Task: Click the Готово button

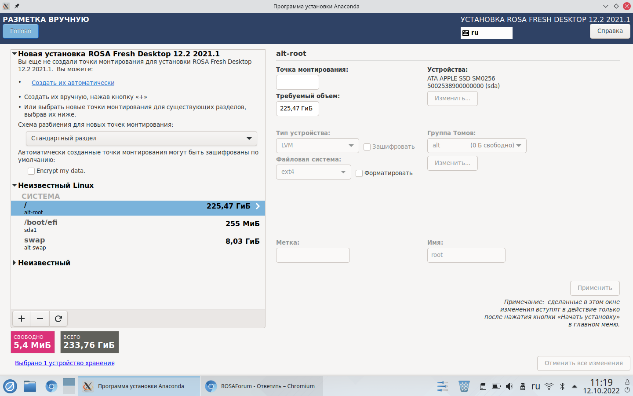Action: (x=21, y=31)
